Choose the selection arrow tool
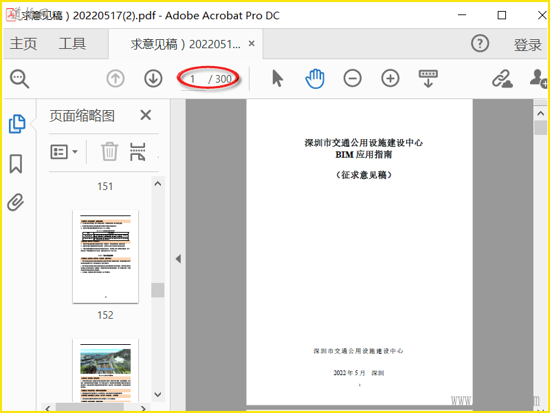550x413 pixels. click(277, 78)
